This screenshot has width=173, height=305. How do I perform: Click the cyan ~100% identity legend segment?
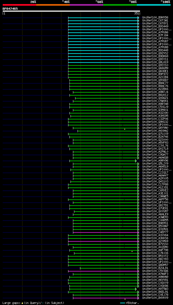tap(154, 5)
